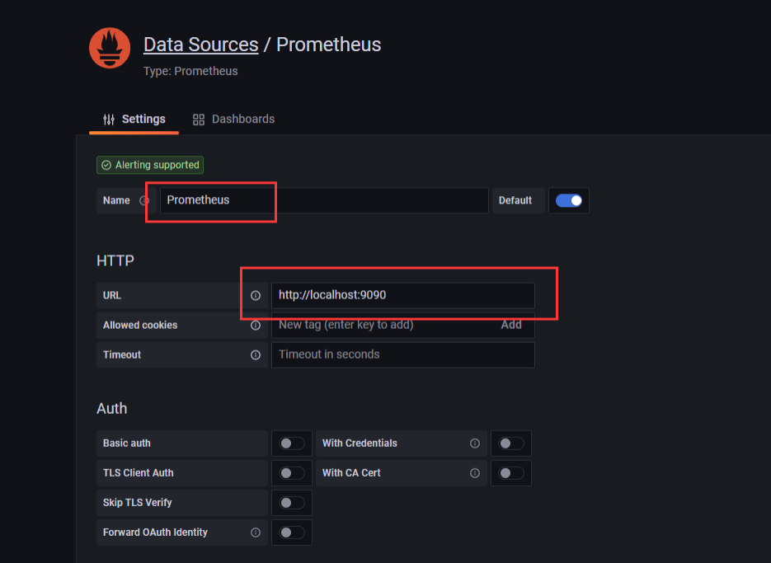Toggle TLS Client Auth switch

pyautogui.click(x=292, y=473)
